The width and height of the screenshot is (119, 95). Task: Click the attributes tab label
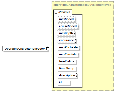pyautogui.click(x=64, y=12)
